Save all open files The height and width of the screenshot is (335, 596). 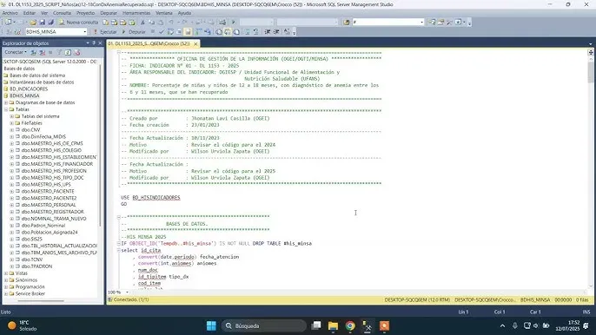click(50, 23)
